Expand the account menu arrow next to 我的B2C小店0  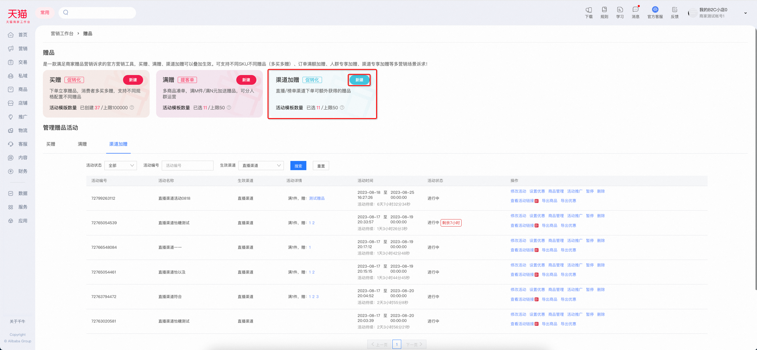tap(745, 13)
